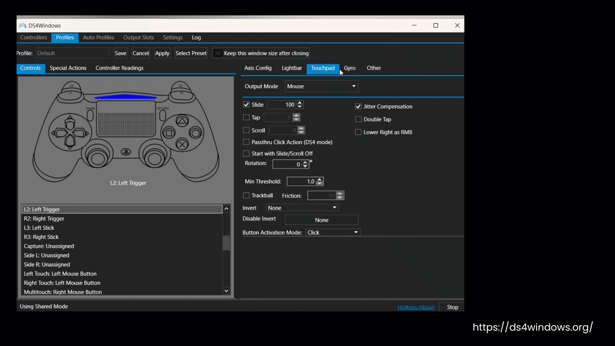Enable Passthru Click Action (DS4 mode)
This screenshot has width=615, height=346.
point(246,142)
